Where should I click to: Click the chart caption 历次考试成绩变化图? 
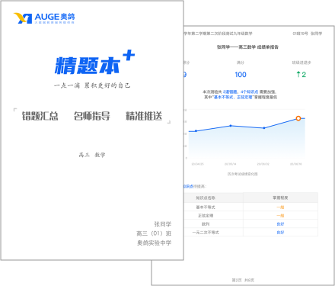[x=242, y=174]
